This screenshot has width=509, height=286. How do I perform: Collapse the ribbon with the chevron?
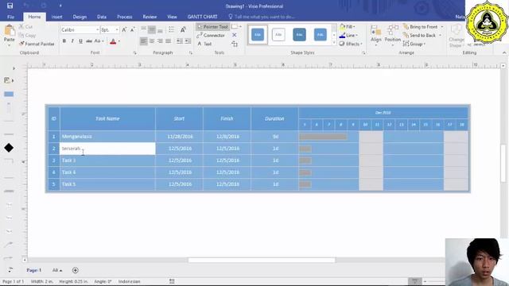pos(504,52)
